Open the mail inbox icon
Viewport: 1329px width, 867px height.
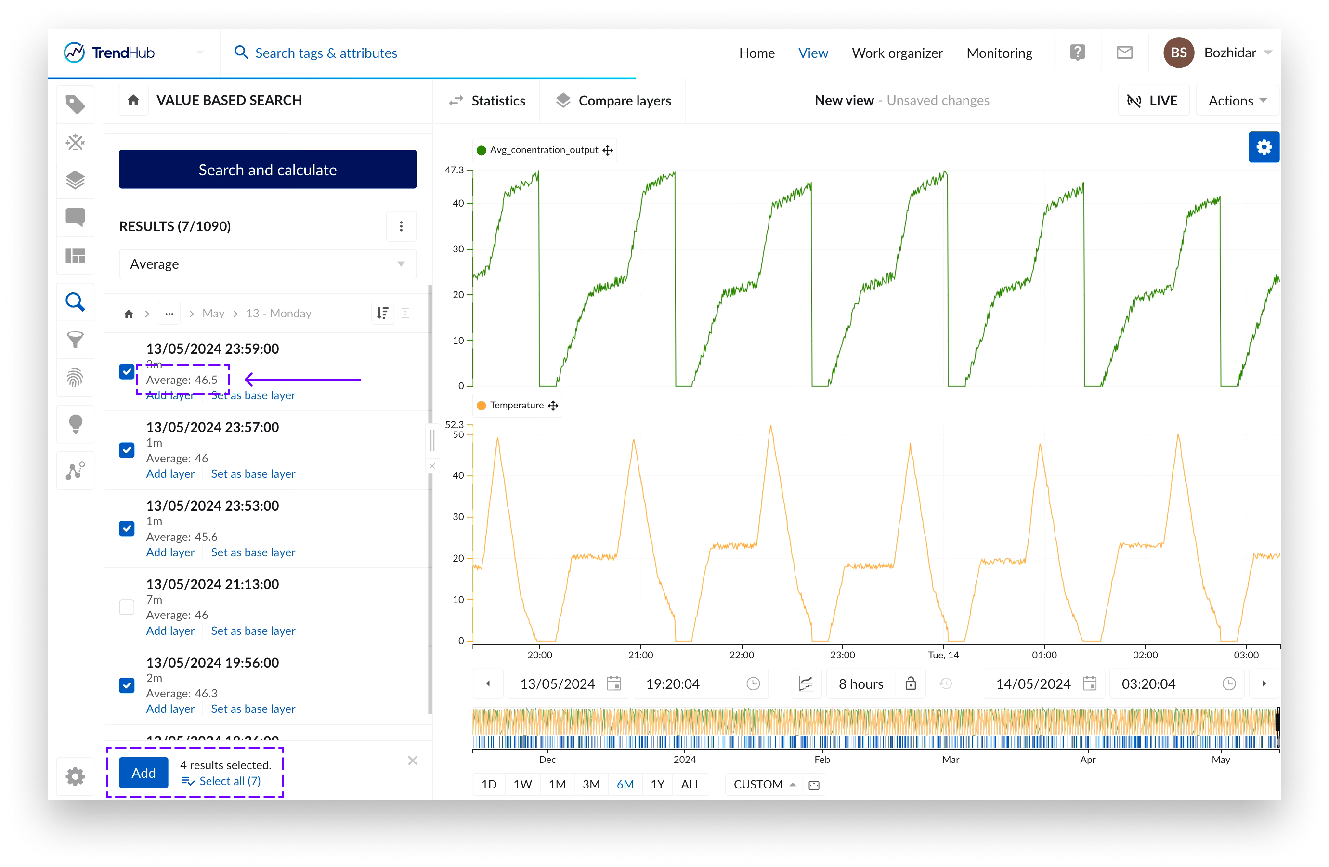[1124, 53]
